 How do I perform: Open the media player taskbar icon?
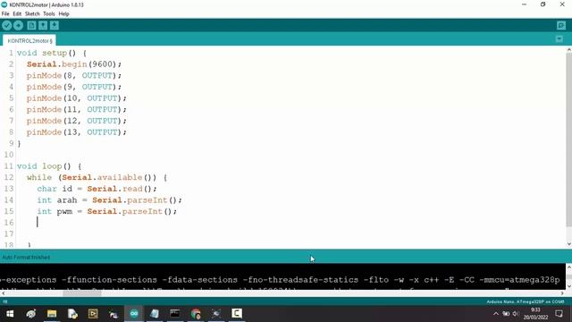pyautogui.click(x=93, y=314)
